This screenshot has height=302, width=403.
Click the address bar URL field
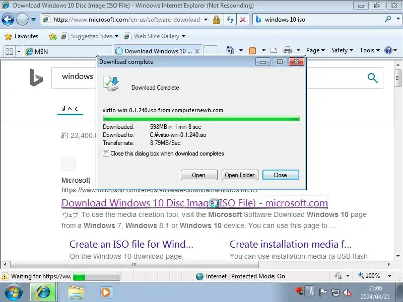click(126, 20)
